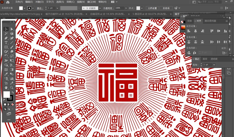Click horizontal align center icon
This screenshot has width=234, height=137.
(195, 31)
